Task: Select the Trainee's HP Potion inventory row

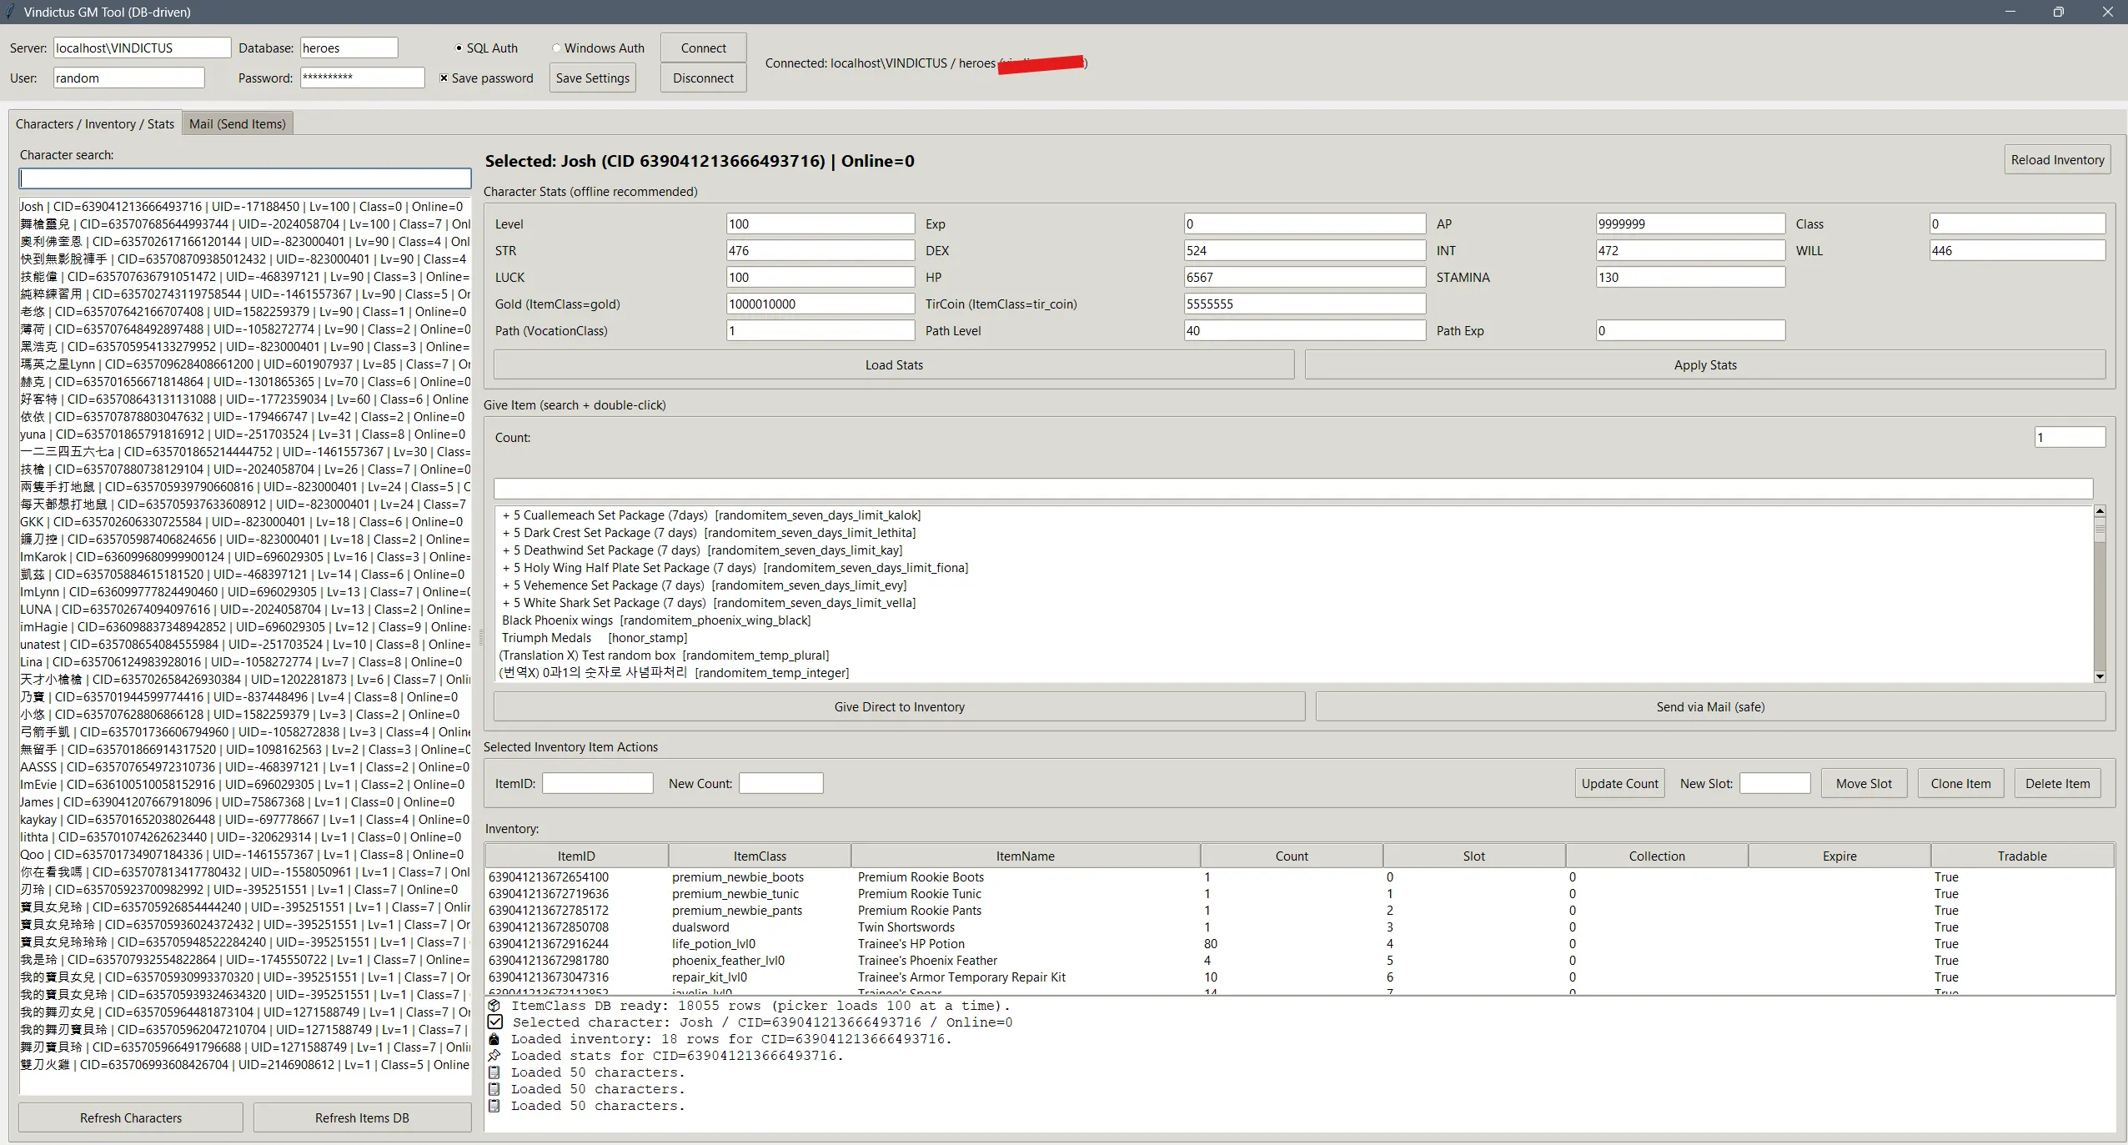Action: [x=1299, y=944]
